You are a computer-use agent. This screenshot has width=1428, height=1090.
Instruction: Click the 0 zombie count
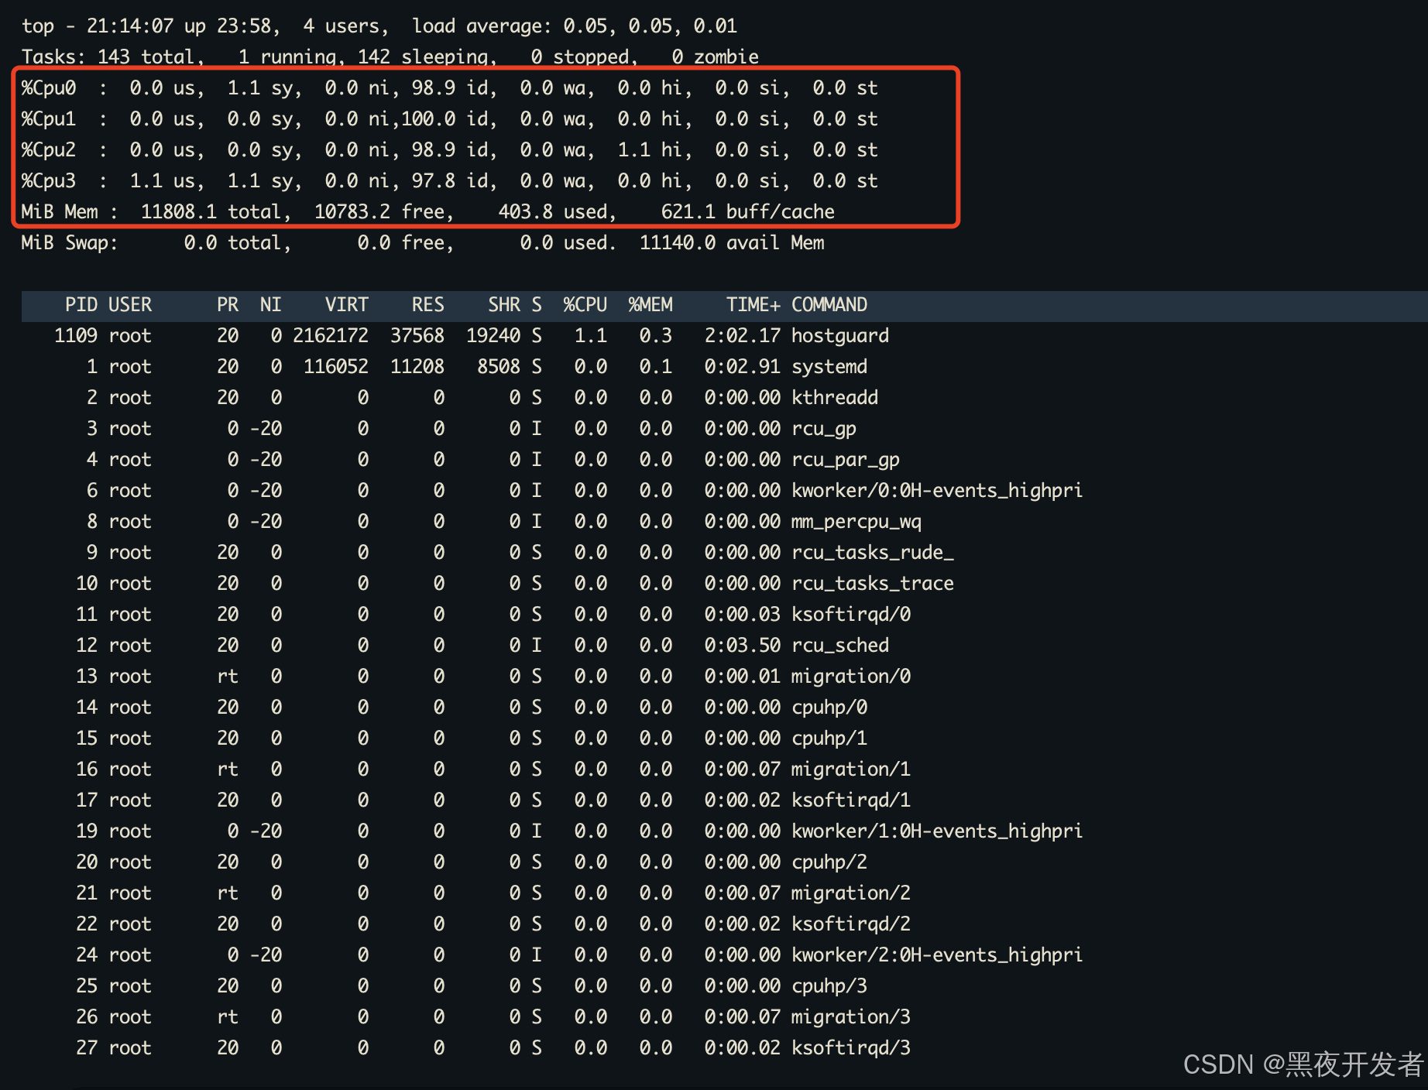coord(716,57)
